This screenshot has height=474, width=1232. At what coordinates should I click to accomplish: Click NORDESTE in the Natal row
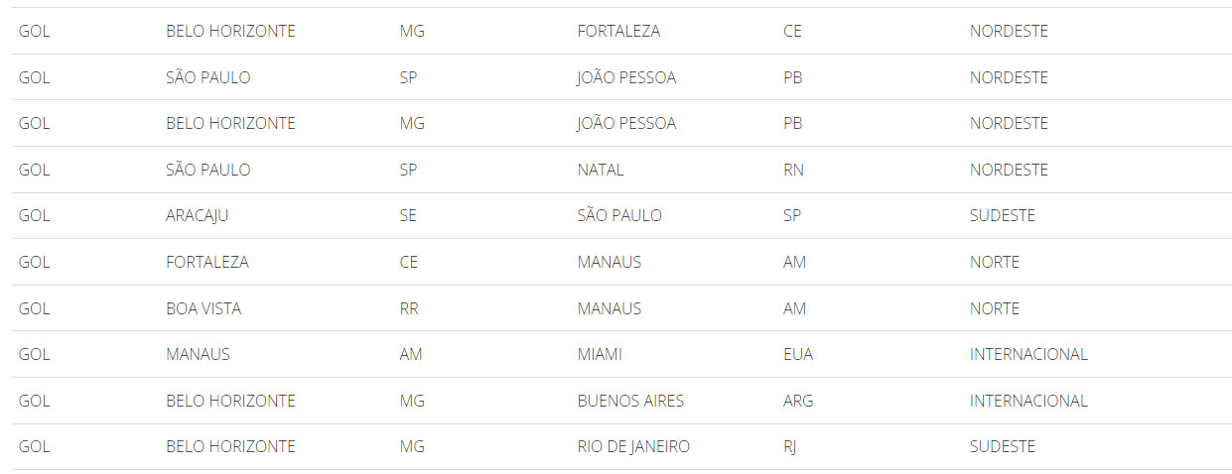tap(1009, 170)
